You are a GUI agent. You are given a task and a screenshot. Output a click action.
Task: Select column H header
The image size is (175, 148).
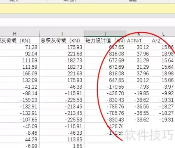tap(15, 34)
